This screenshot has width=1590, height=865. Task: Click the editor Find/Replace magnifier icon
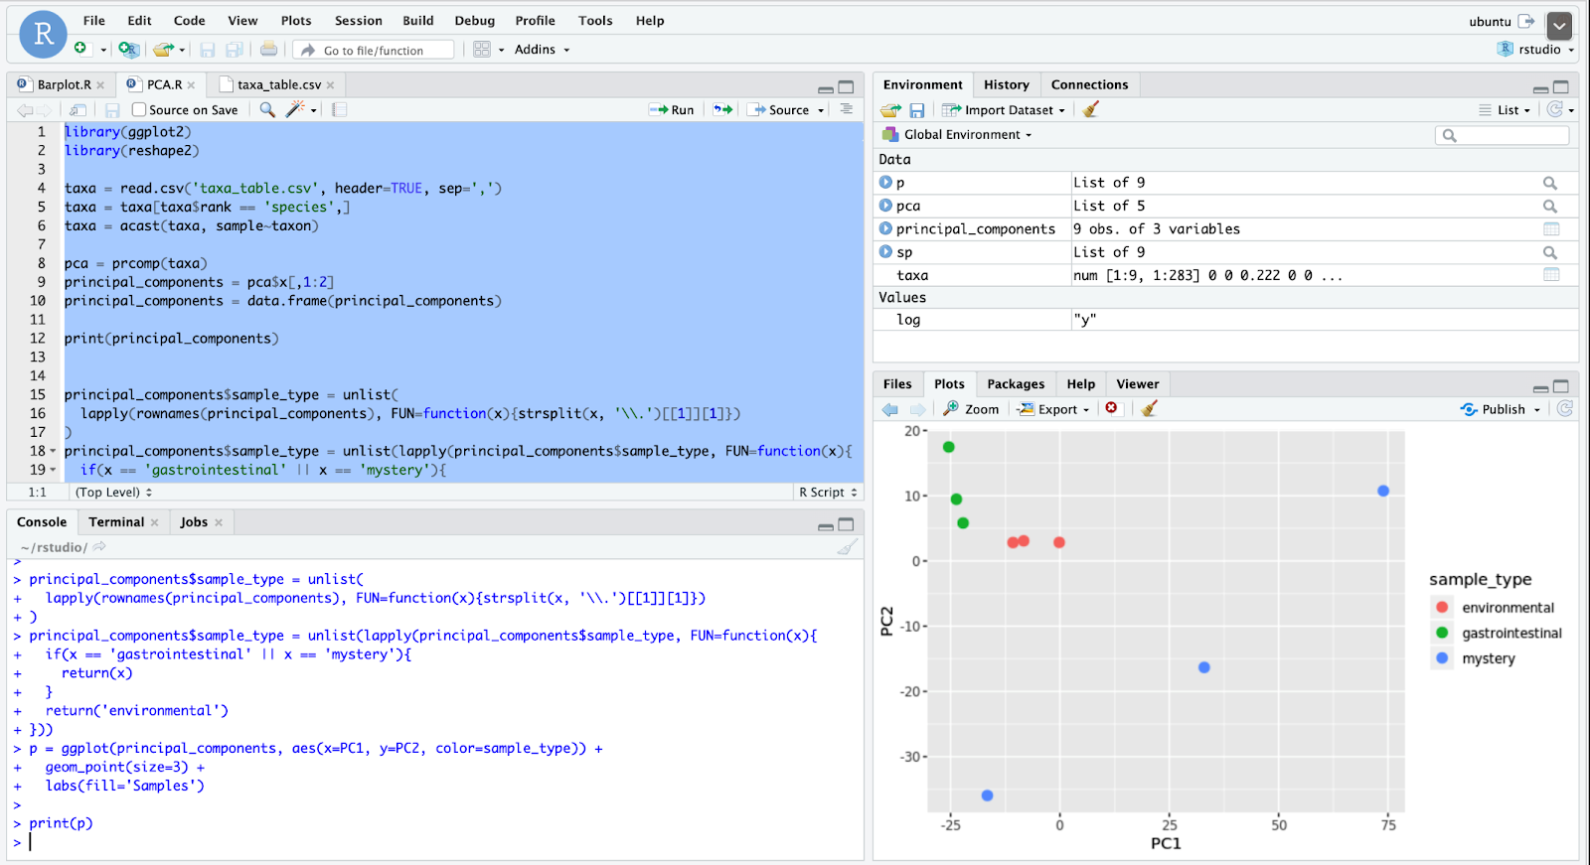267,109
